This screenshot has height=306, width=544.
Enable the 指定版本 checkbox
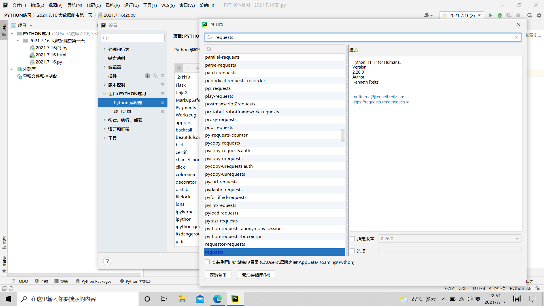[352, 239]
